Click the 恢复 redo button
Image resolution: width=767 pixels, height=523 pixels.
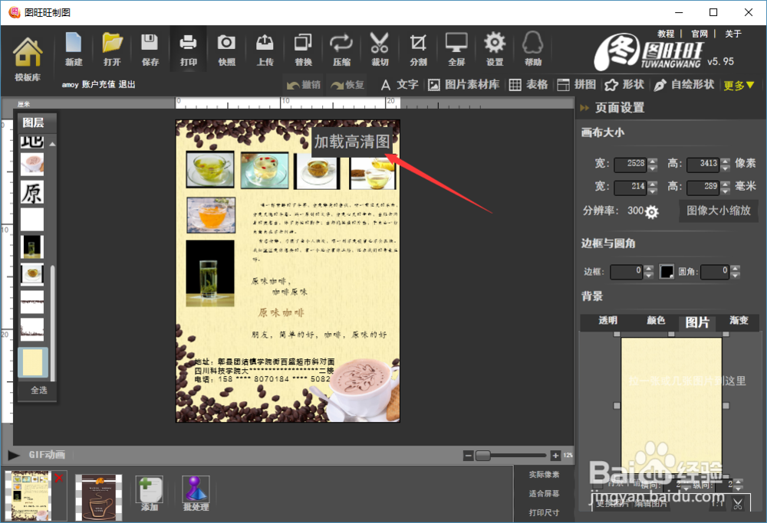pos(347,85)
